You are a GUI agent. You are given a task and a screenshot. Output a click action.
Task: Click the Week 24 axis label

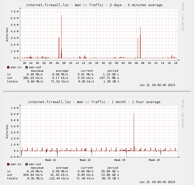click(x=154, y=160)
